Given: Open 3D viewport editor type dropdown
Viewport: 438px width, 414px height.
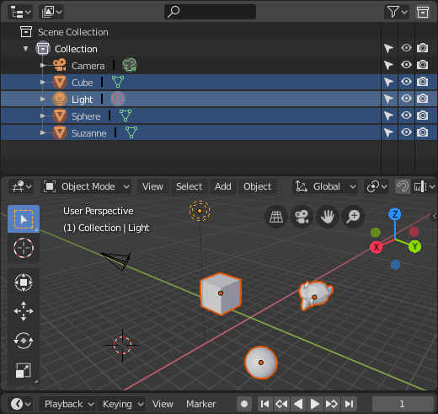Looking at the screenshot, I should tap(21, 186).
